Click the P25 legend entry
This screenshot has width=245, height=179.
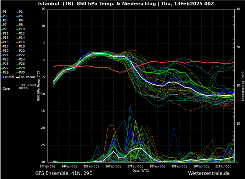(x=5, y=64)
